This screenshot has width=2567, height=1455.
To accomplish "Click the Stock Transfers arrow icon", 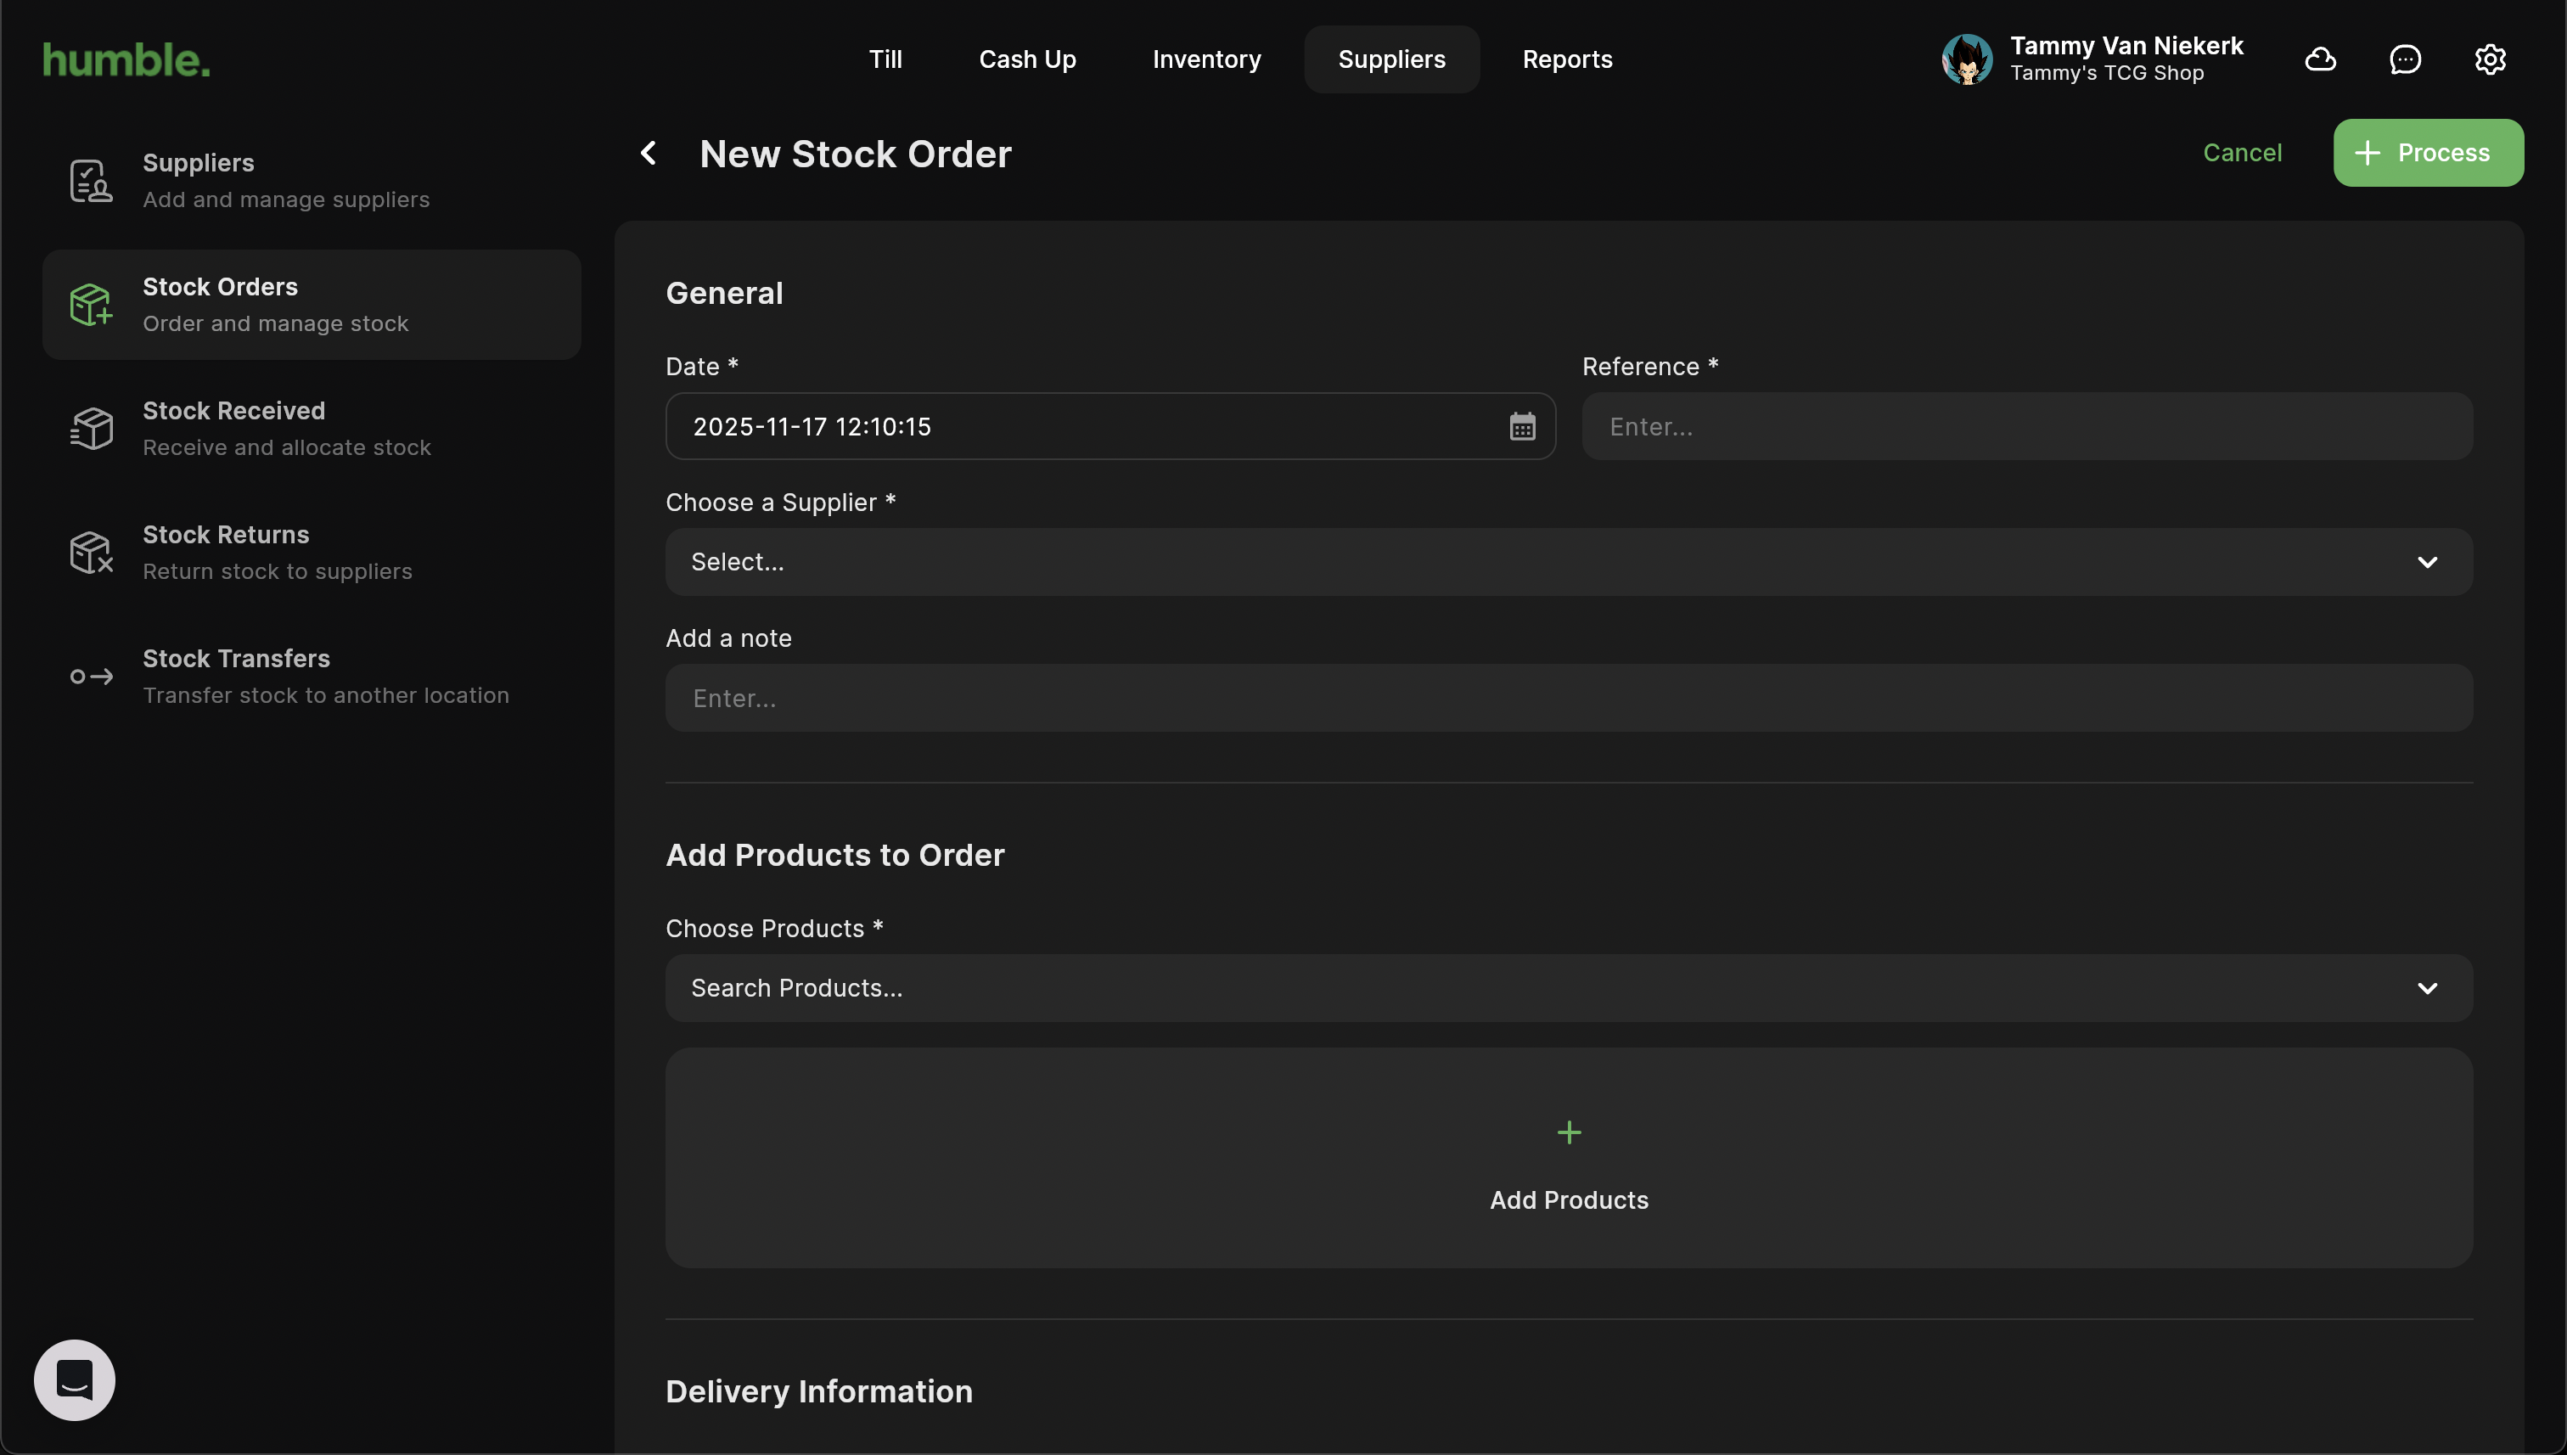I will (91, 677).
